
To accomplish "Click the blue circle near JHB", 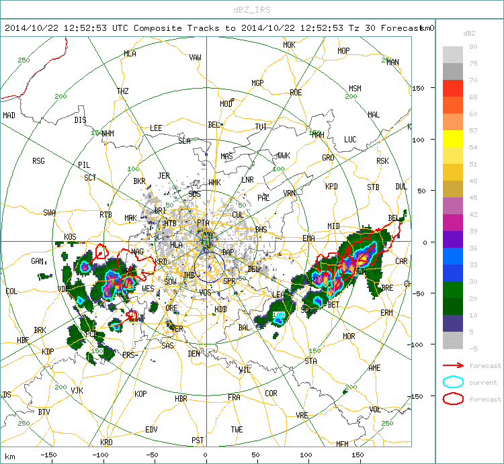I will point(209,267).
